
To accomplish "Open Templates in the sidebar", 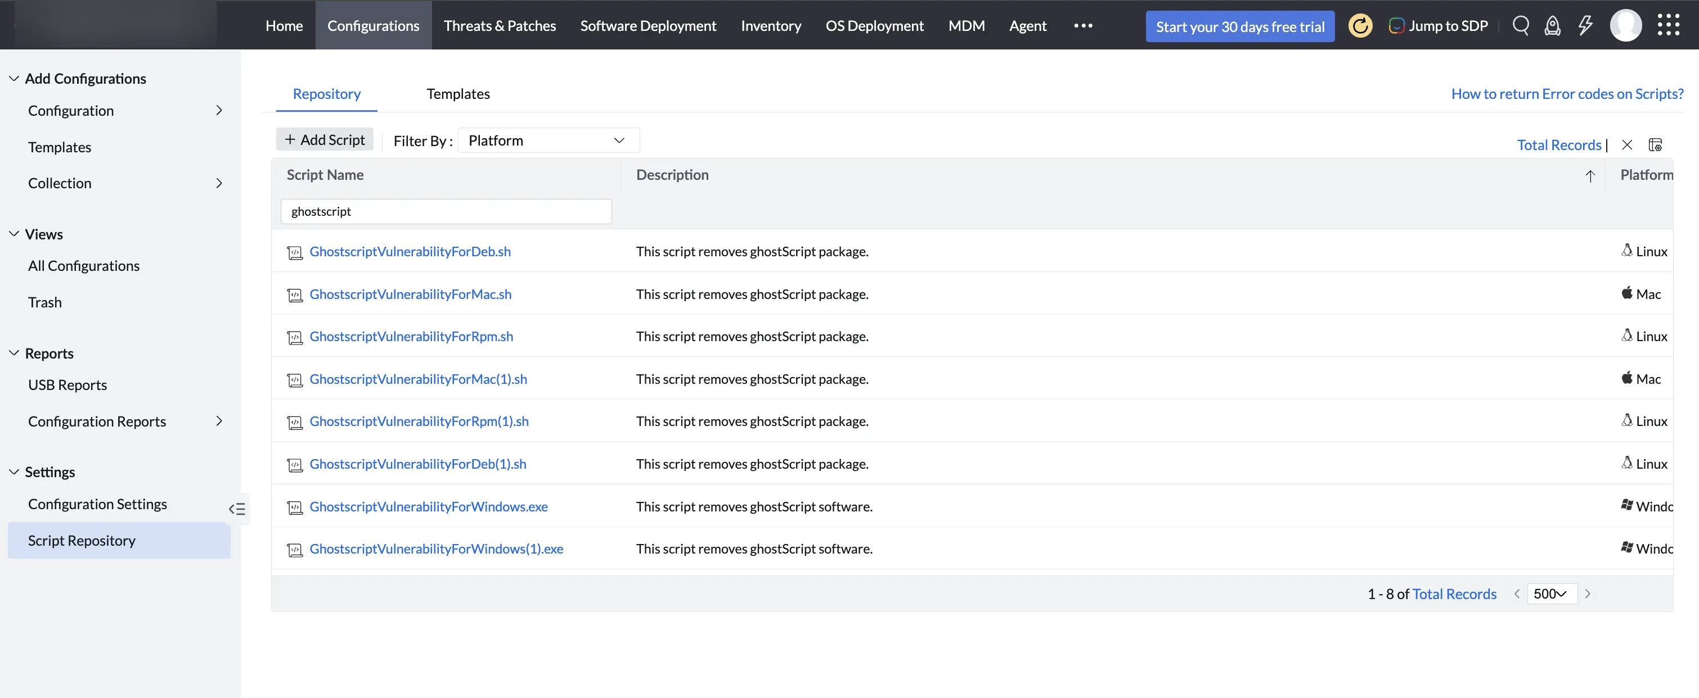I will [x=60, y=147].
